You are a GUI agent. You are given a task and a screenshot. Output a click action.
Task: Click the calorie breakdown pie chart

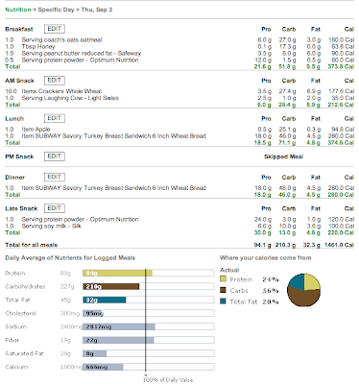[x=303, y=290]
